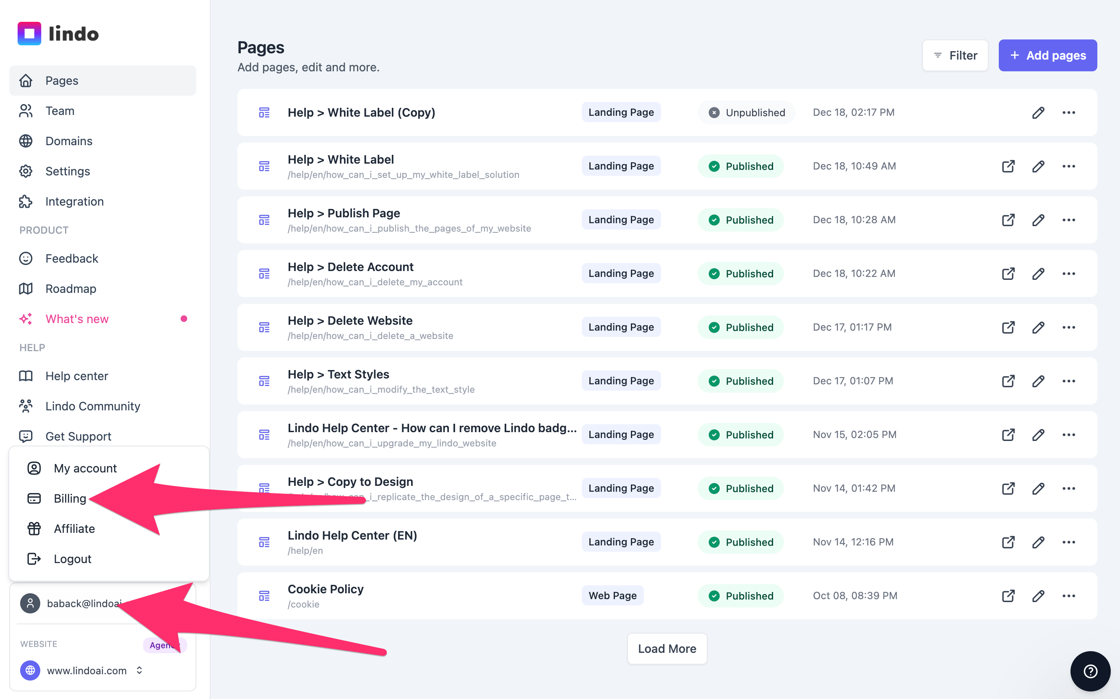Viewport: 1120px width, 699px height.
Task: Edit the Help > Delete Website page
Action: pos(1038,327)
